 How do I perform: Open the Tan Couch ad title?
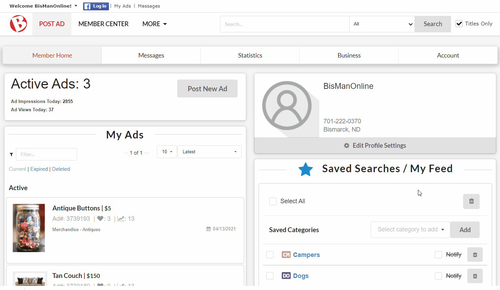click(67, 276)
